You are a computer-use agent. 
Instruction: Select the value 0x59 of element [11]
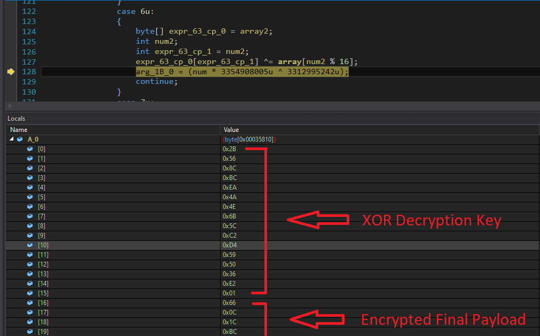pyautogui.click(x=229, y=255)
